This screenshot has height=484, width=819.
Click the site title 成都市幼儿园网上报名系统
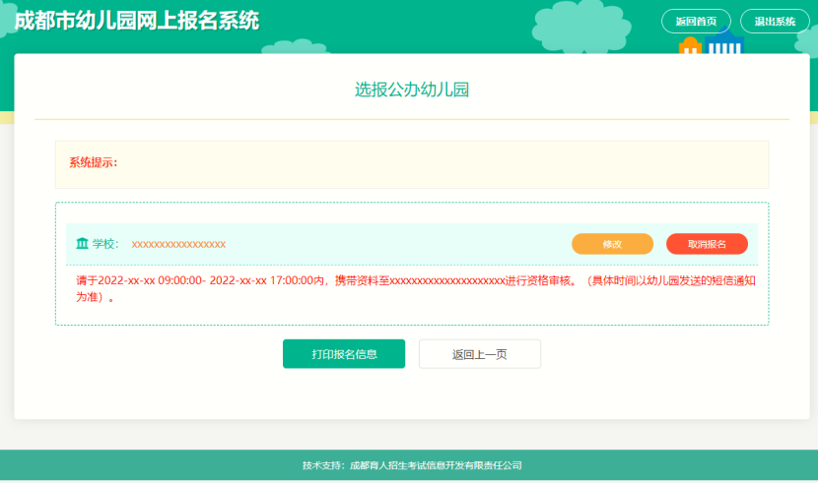click(x=137, y=21)
